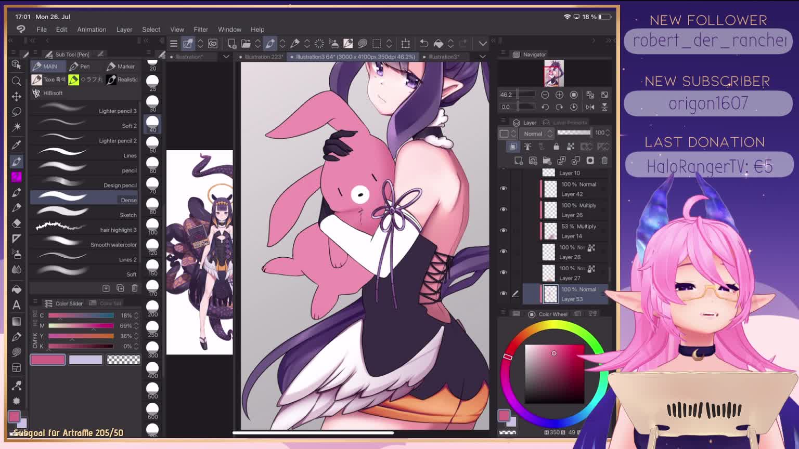Image resolution: width=799 pixels, height=449 pixels.
Task: Select the Text tool
Action: (x=16, y=305)
